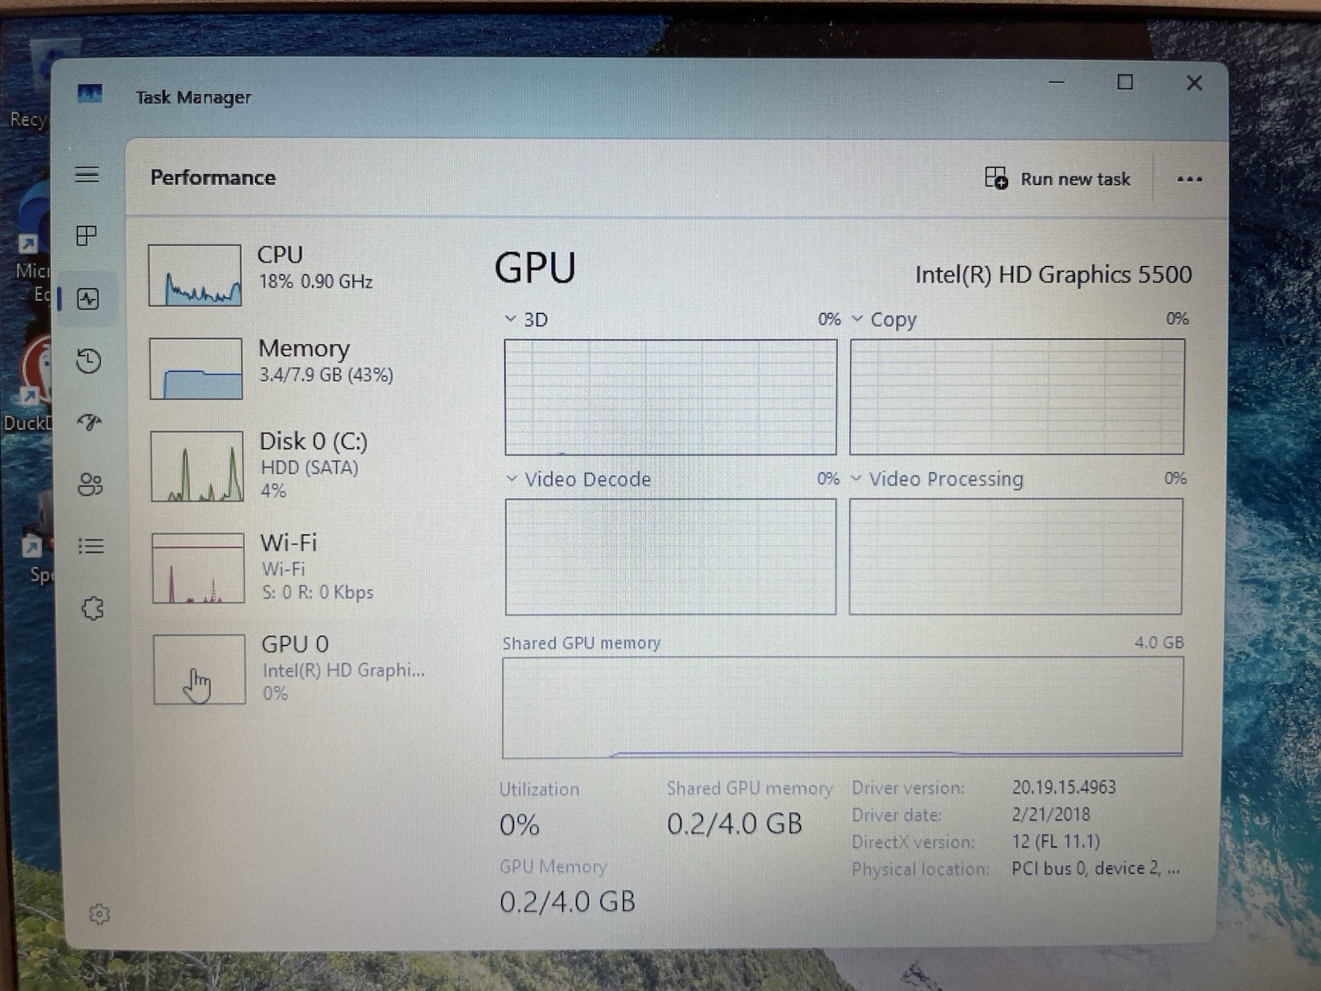Click the Memory usage thumbnail graph
Image resolution: width=1321 pixels, height=991 pixels.
click(x=196, y=368)
